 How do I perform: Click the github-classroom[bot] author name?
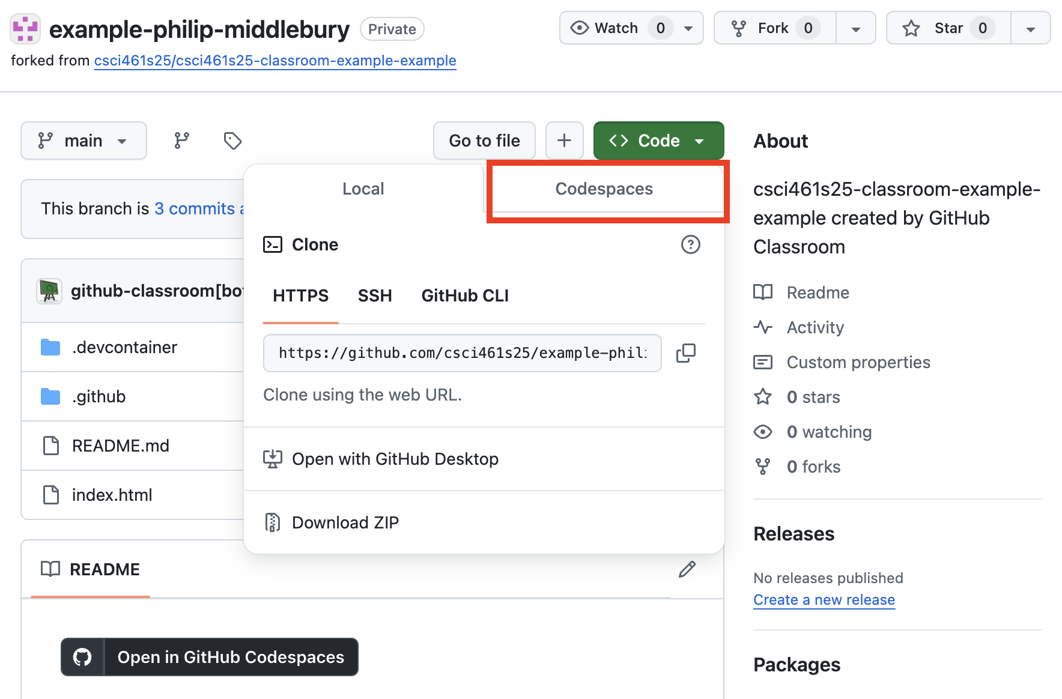(157, 291)
